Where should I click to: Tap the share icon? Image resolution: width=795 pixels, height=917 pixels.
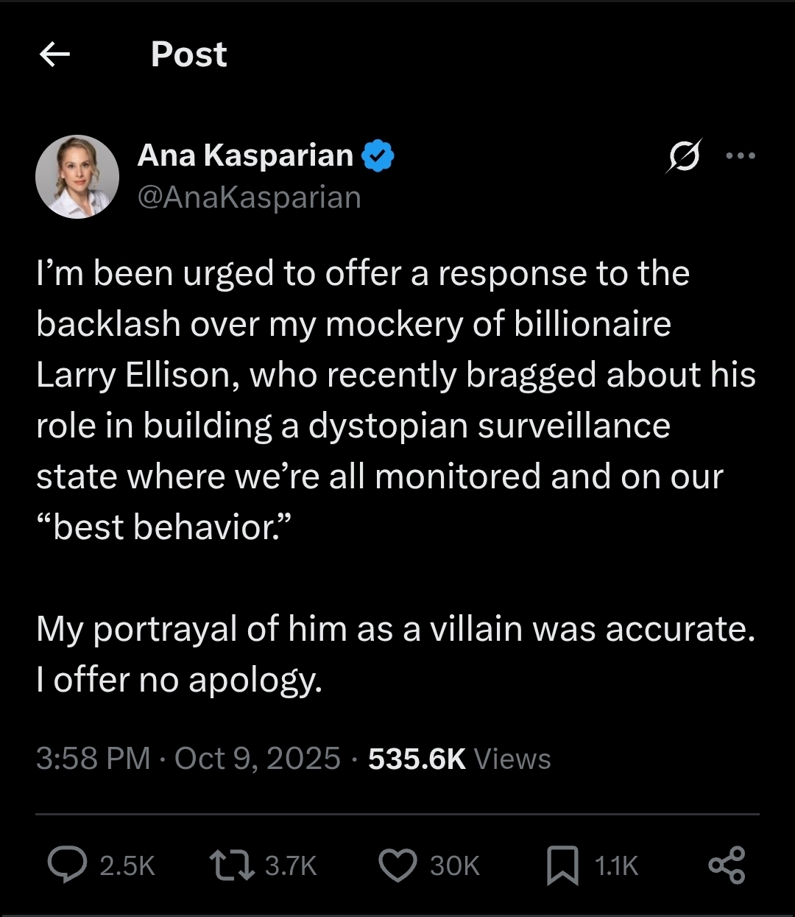(727, 865)
